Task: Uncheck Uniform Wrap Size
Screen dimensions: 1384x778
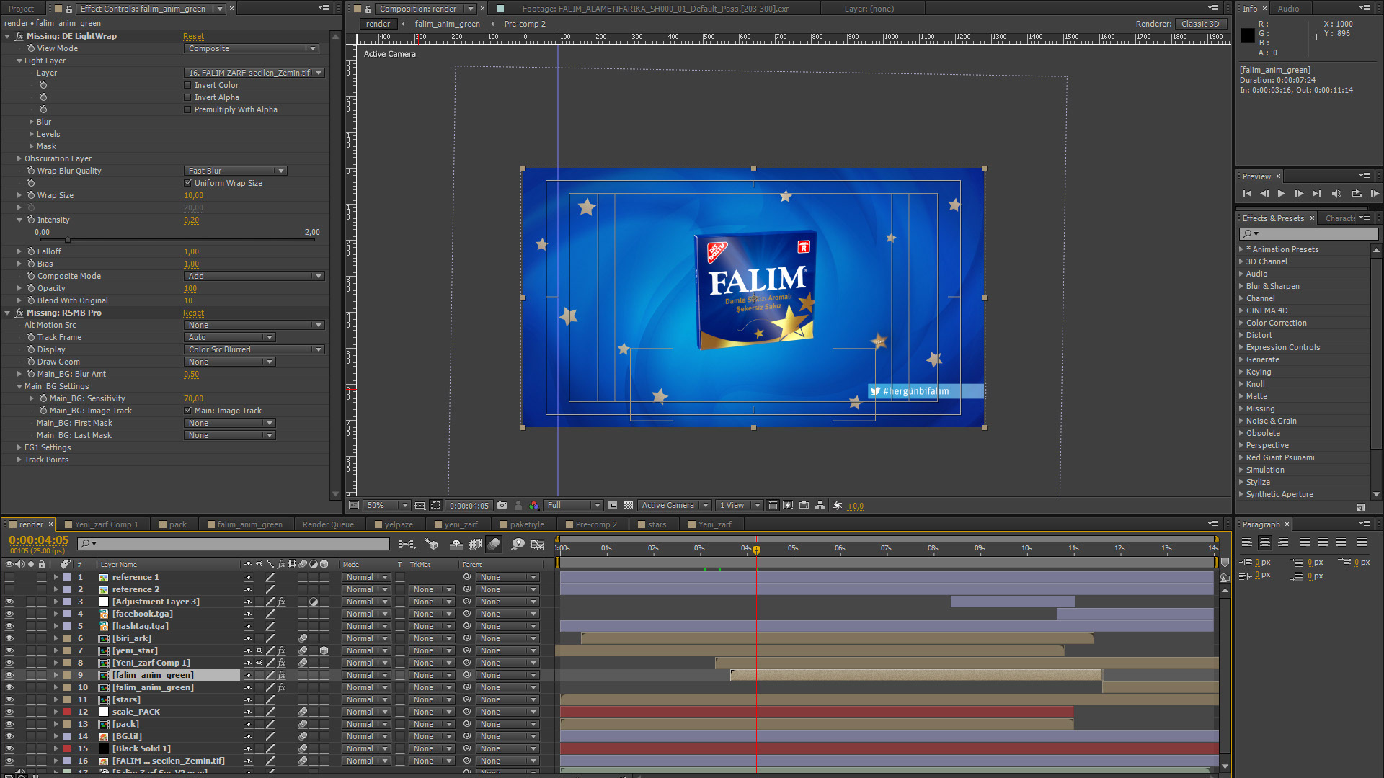Action: pos(188,183)
